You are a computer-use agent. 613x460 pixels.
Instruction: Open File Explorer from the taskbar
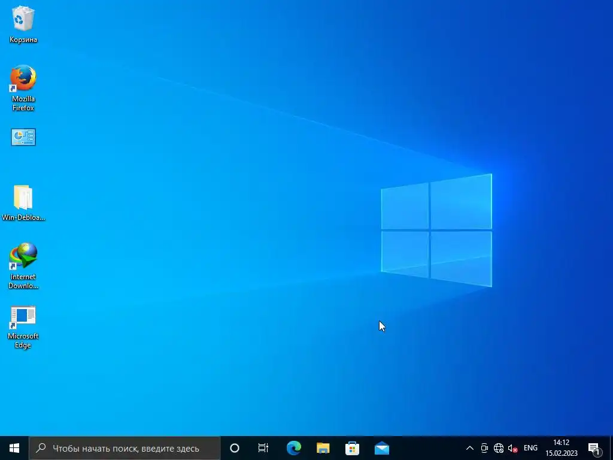tap(323, 448)
